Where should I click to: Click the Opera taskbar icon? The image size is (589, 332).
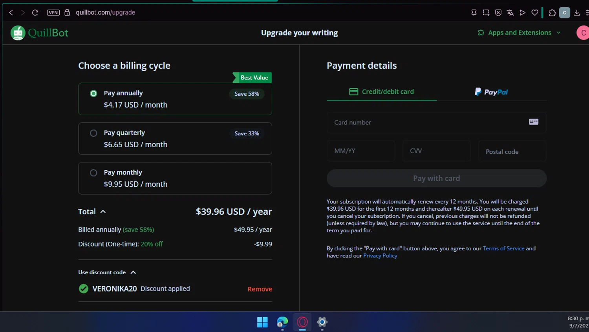point(302,322)
